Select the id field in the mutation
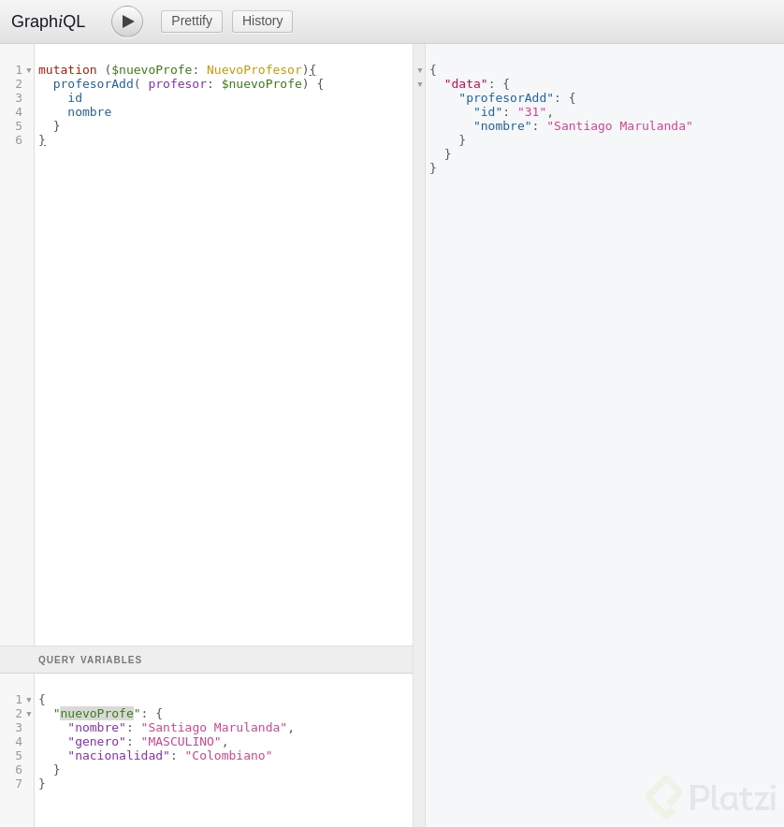Viewport: 784px width, 827px height. 75,97
